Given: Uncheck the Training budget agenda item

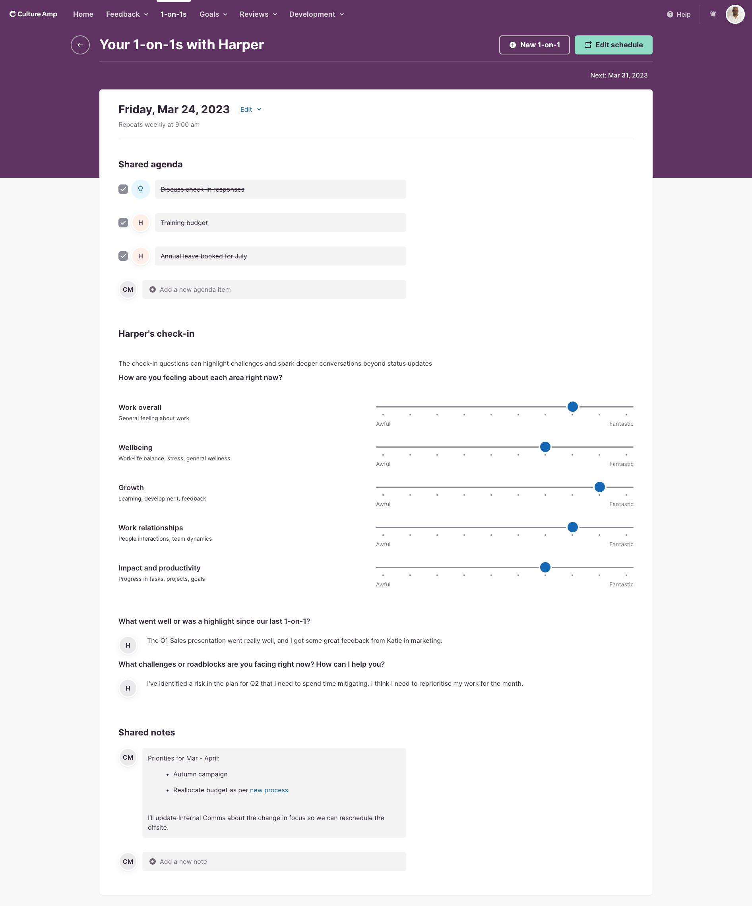Looking at the screenshot, I should click(123, 223).
